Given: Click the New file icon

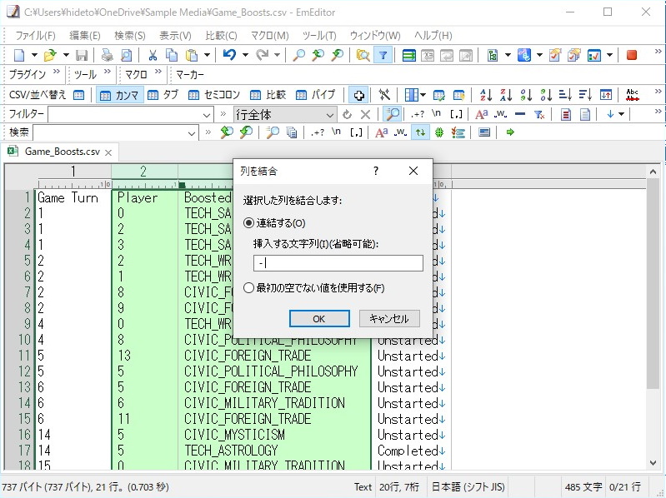Looking at the screenshot, I should point(19,55).
